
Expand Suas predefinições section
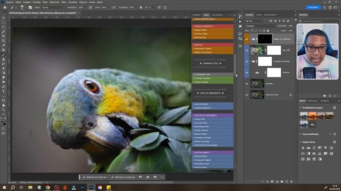301,134
